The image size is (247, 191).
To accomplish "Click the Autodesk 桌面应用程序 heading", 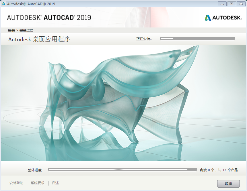I will click(x=39, y=39).
